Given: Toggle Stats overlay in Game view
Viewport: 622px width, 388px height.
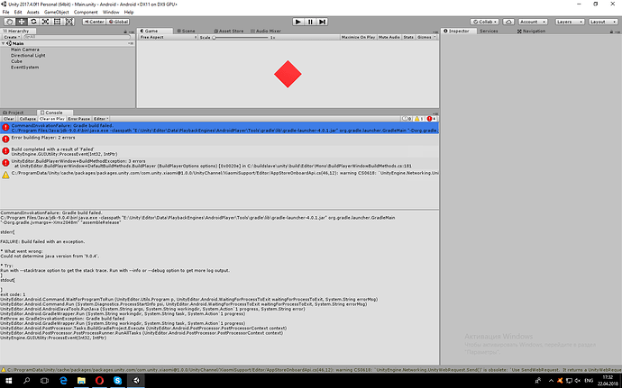Looking at the screenshot, I should (408, 37).
